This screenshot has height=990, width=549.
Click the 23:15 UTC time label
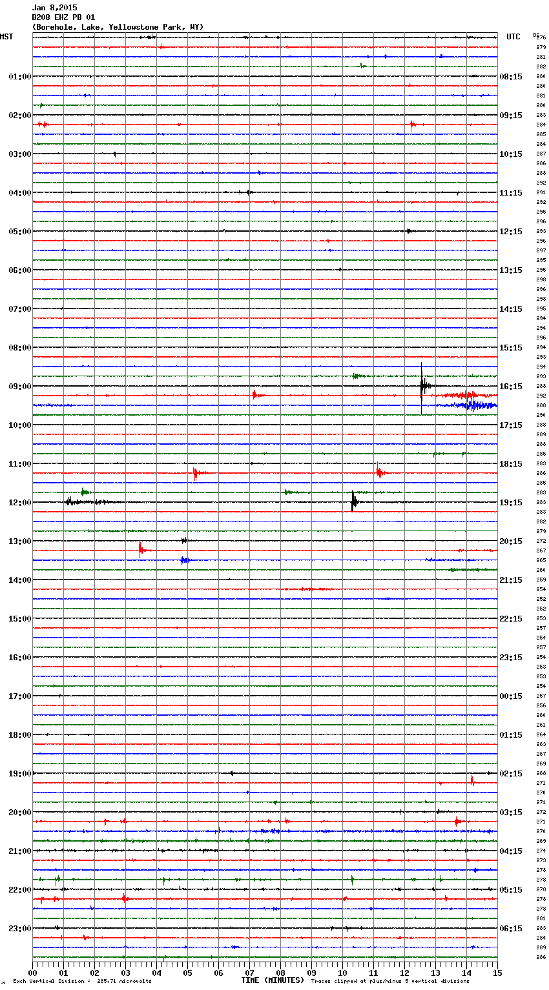[x=511, y=658]
